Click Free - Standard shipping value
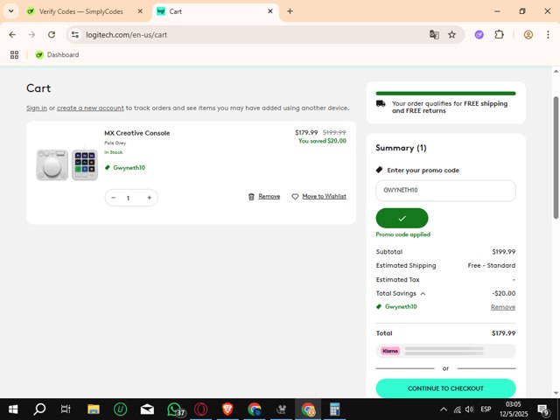Image resolution: width=560 pixels, height=420 pixels. (x=492, y=266)
